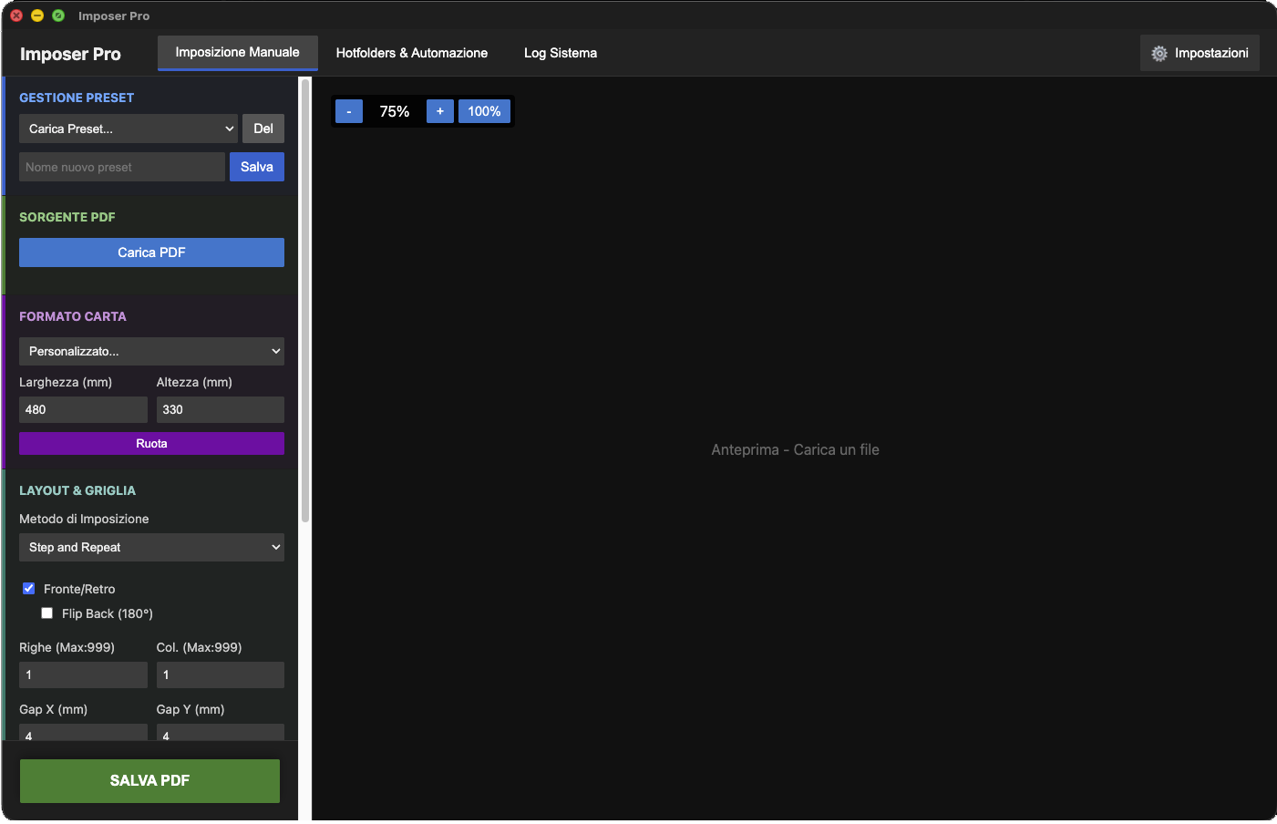The width and height of the screenshot is (1277, 824).
Task: Expand the Formato Carta paper size dropdown
Action: pyautogui.click(x=151, y=351)
